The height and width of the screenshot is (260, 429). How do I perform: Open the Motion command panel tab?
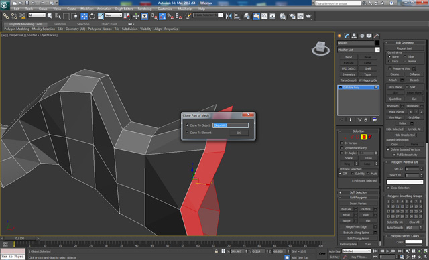pos(362,36)
